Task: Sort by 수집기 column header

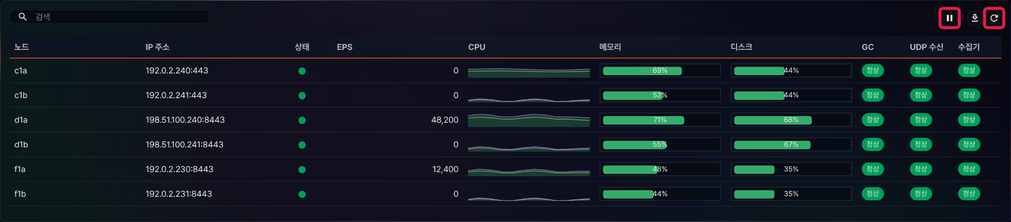Action: pyautogui.click(x=969, y=47)
